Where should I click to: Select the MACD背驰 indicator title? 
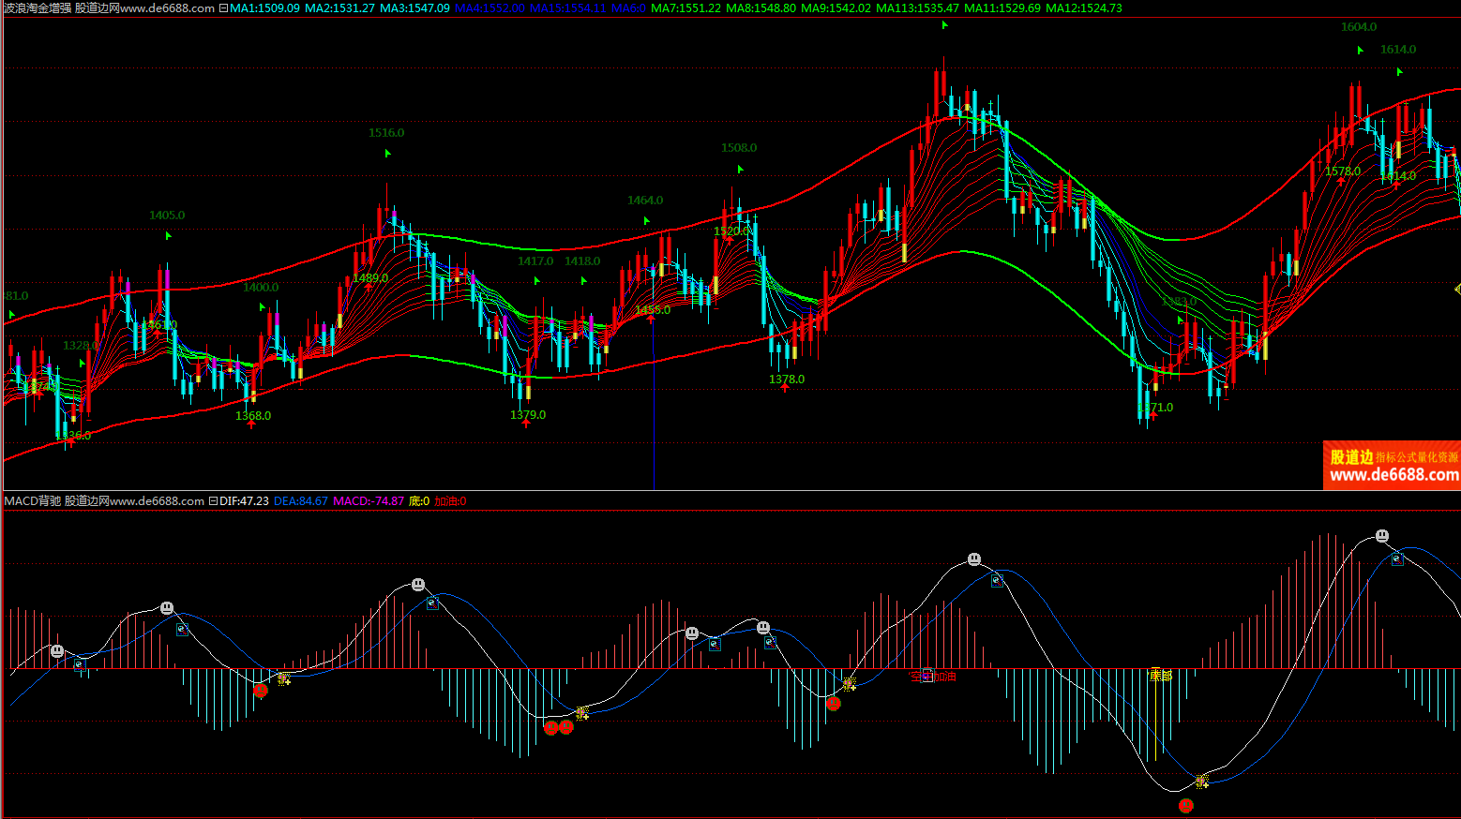(x=32, y=501)
